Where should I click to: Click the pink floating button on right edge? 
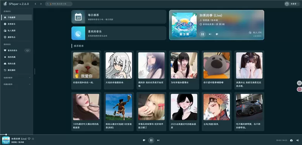tap(299, 89)
